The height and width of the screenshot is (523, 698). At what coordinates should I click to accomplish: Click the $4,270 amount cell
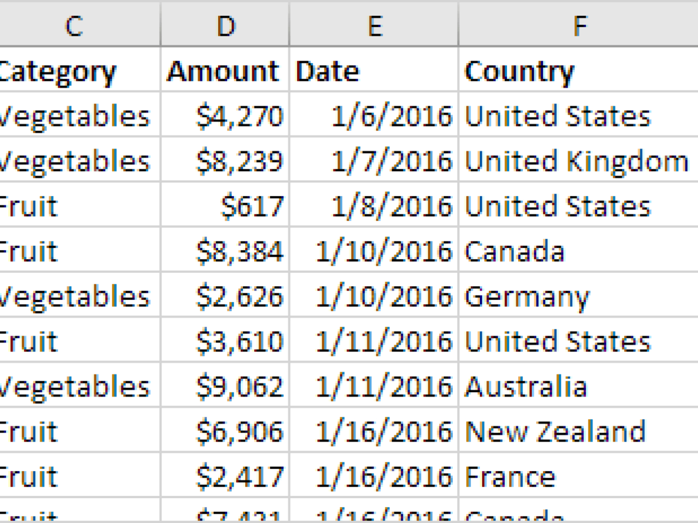click(239, 116)
